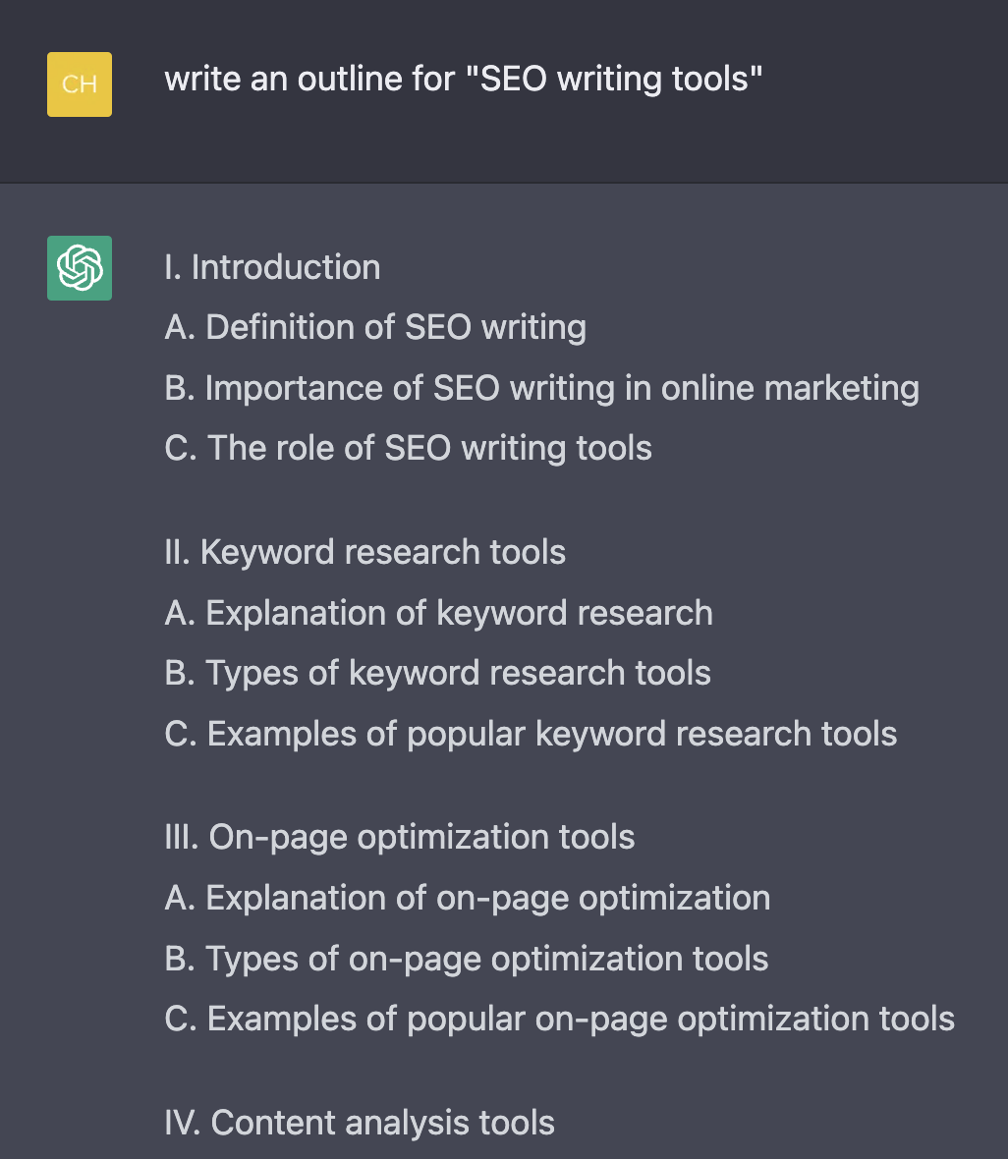Click "B. Types of on-page optimization tools"

(x=466, y=960)
